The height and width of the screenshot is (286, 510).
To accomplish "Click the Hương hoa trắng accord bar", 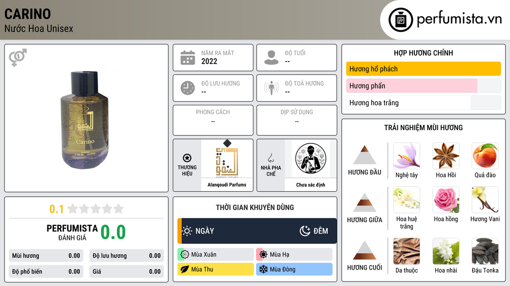I will [423, 103].
